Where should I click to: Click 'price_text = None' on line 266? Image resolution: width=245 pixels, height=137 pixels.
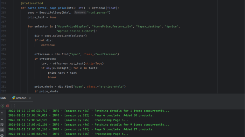click(42, 17)
